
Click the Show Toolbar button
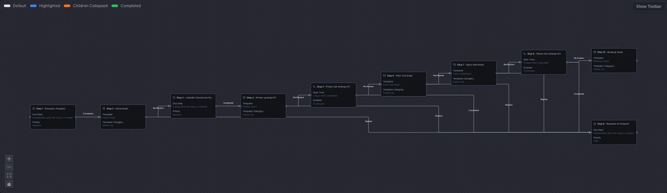[649, 6]
